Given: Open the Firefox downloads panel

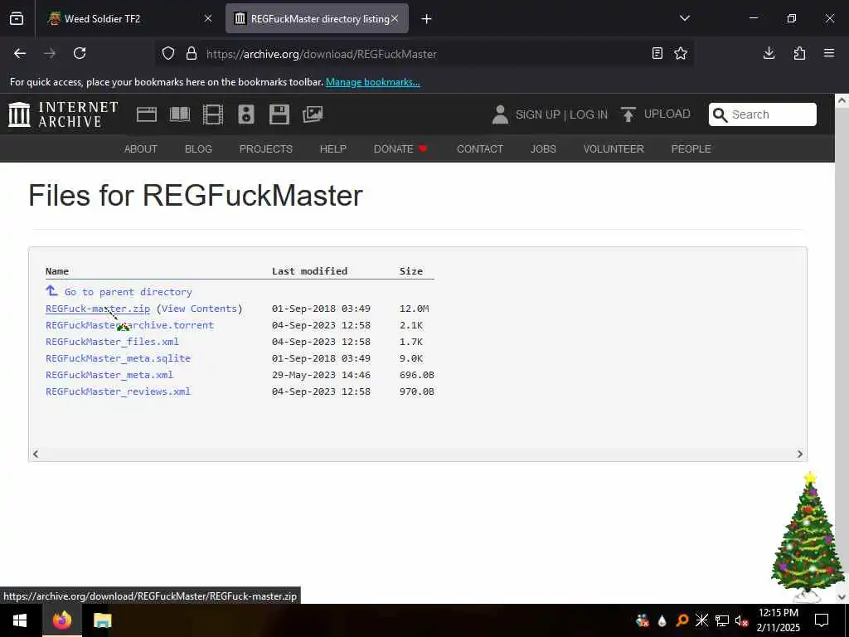Looking at the screenshot, I should tap(769, 53).
